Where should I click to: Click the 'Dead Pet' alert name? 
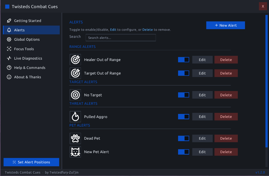(x=92, y=138)
